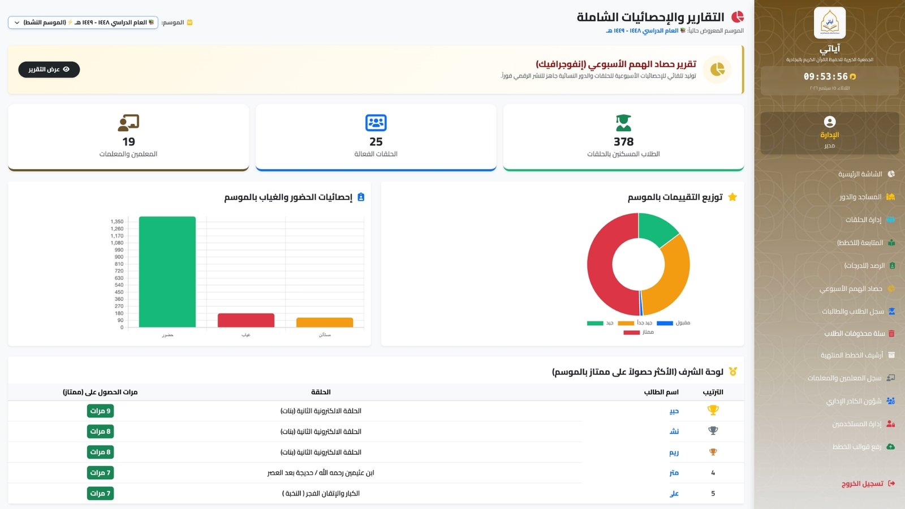Click the حصاد الهمم الأسبوعي sidebar icon

coord(891,288)
